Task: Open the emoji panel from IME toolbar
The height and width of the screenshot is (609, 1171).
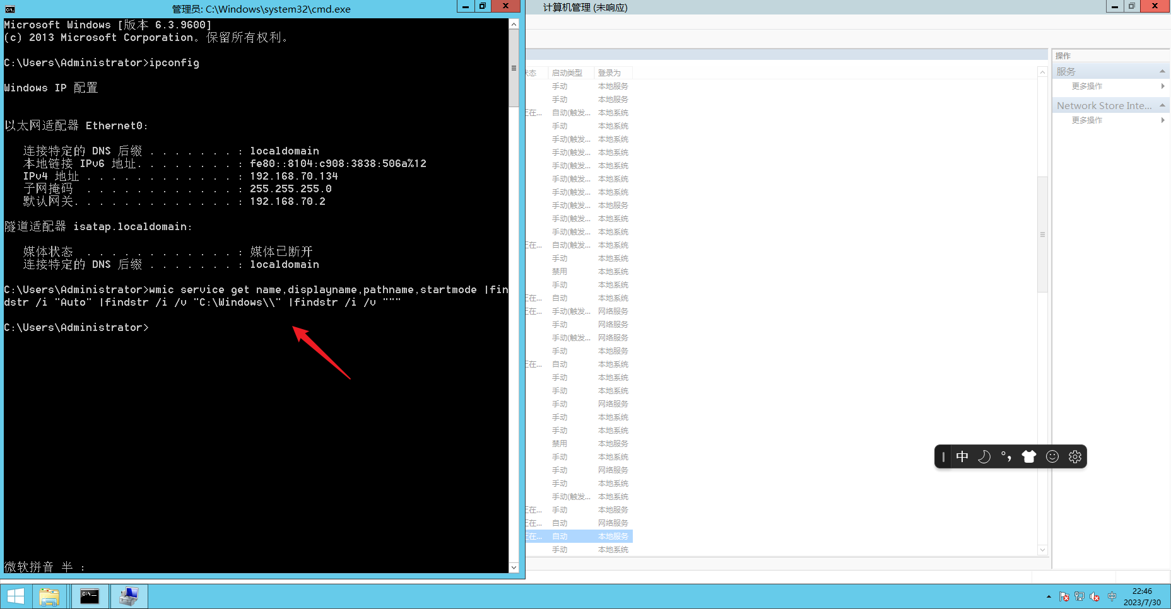Action: click(1052, 456)
